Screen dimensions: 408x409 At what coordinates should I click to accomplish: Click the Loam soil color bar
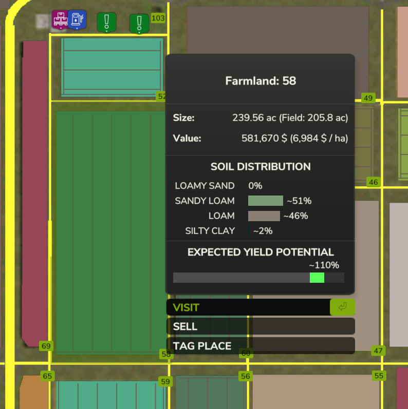click(264, 216)
